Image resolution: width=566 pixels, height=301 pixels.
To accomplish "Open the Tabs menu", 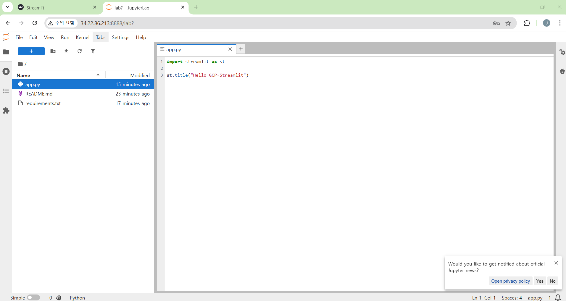I will (101, 37).
